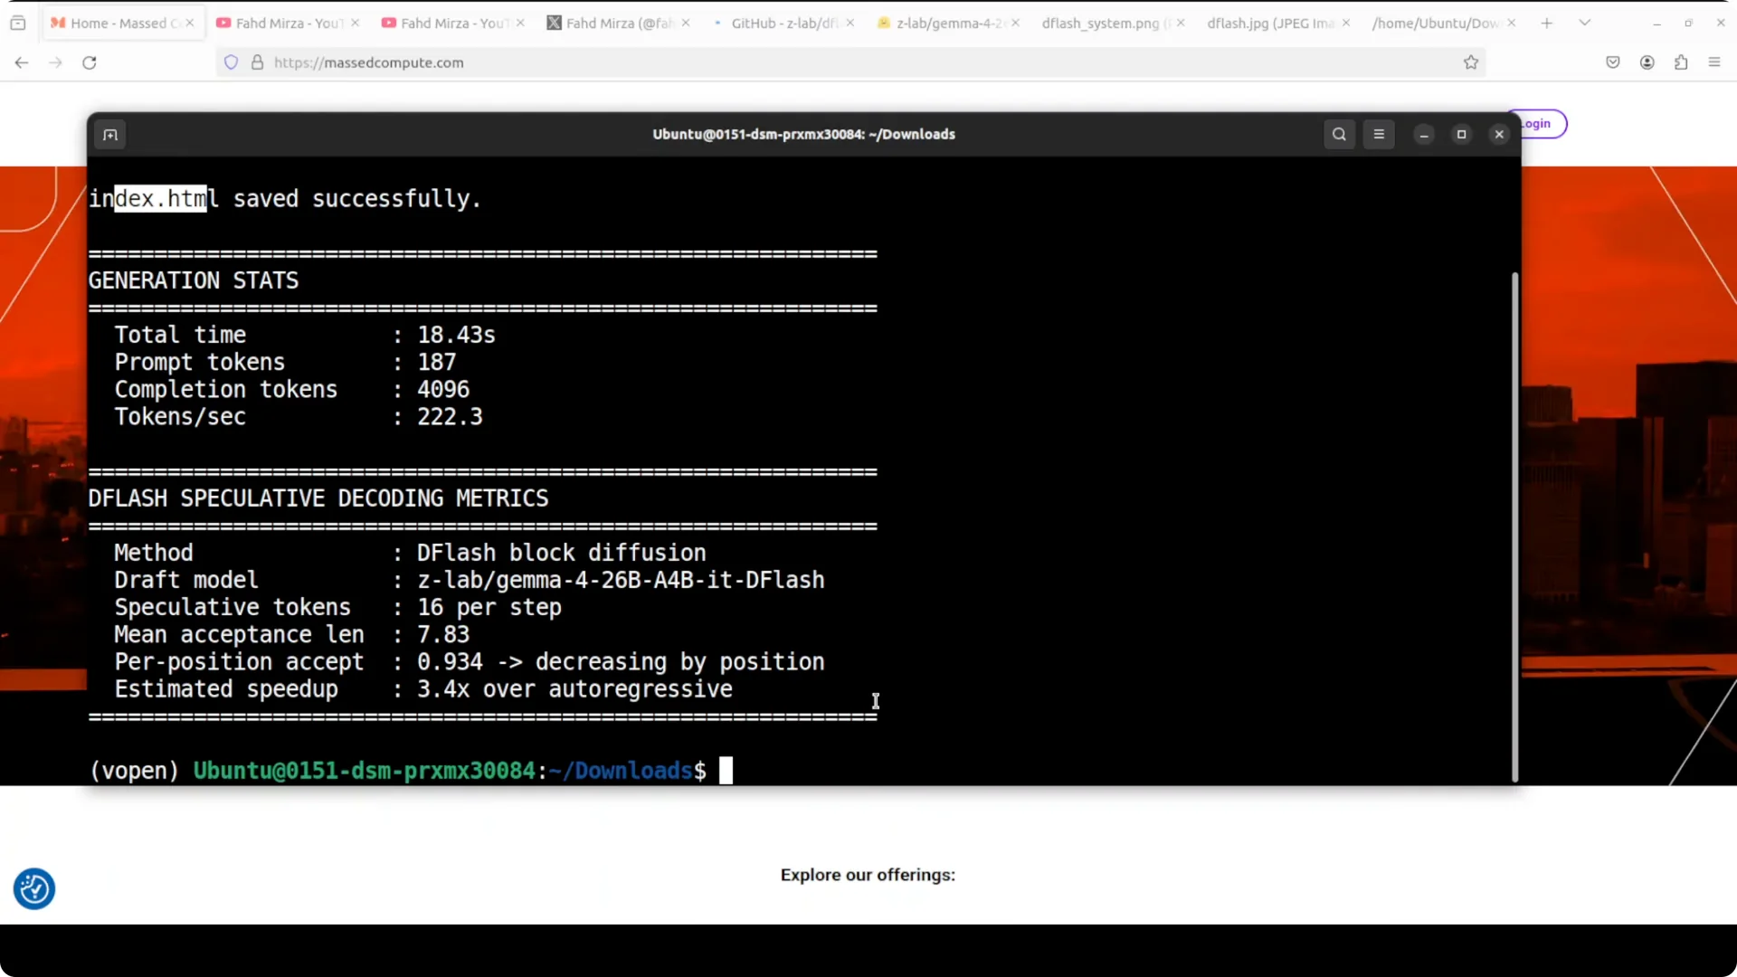Click the z-lab/gemma-4-26B-A4B-it-DFlash draft model text
Screen dimensions: 1737x977
(621, 581)
